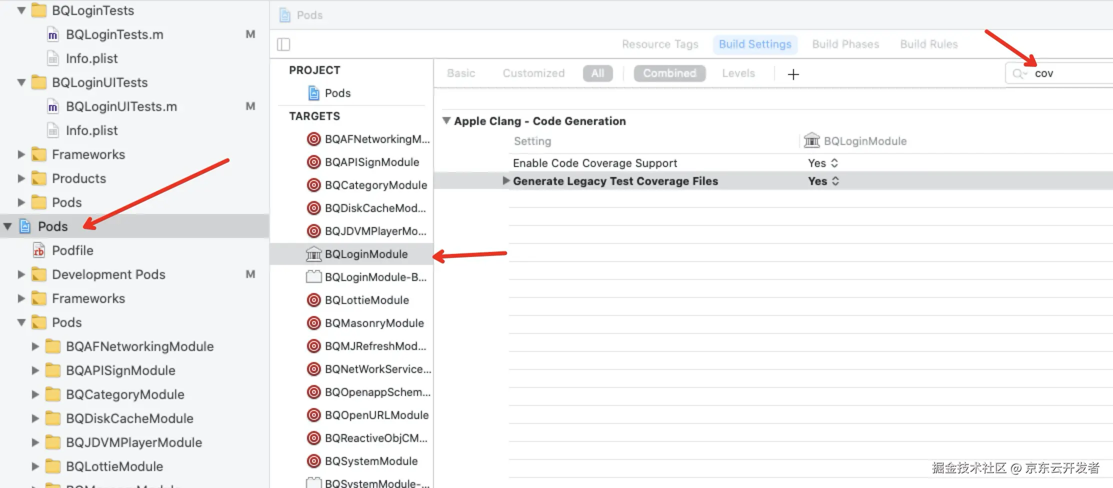The width and height of the screenshot is (1113, 488).
Task: Click the Pods project icon under PROJECT
Action: 314,93
